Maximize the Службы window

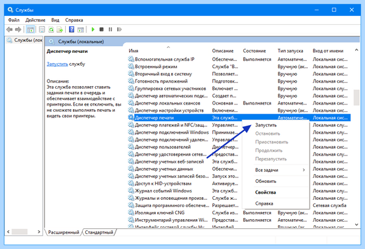click(334, 10)
